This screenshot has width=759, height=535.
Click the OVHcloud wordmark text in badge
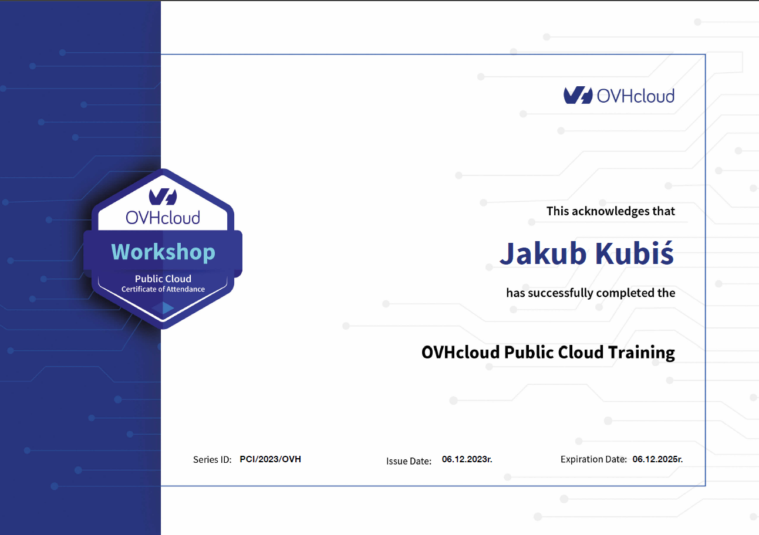pyautogui.click(x=163, y=218)
